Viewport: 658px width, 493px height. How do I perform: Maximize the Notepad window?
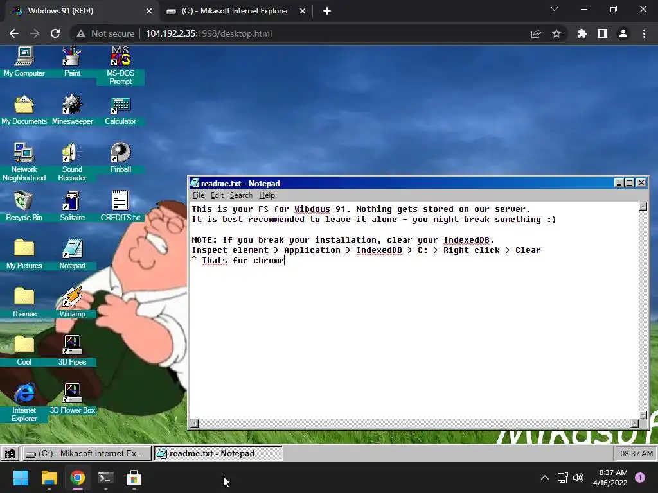pos(630,183)
